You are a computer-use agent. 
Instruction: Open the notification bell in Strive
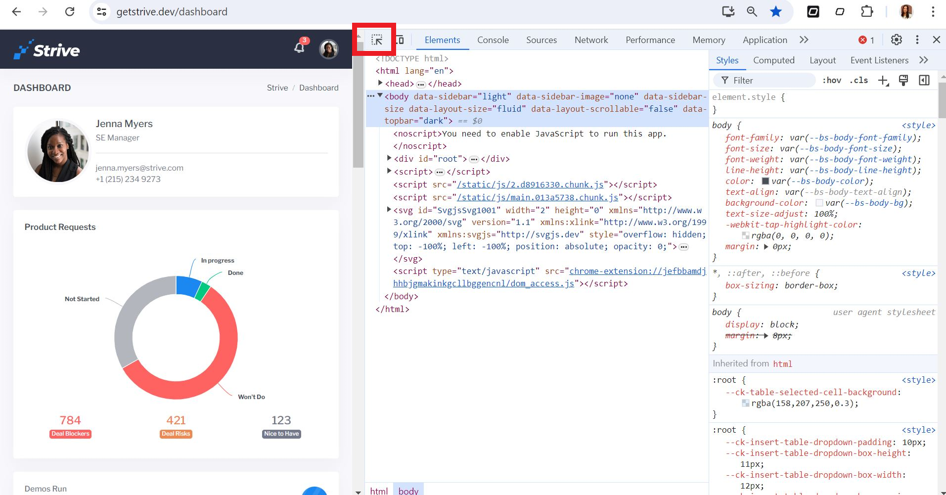(299, 47)
